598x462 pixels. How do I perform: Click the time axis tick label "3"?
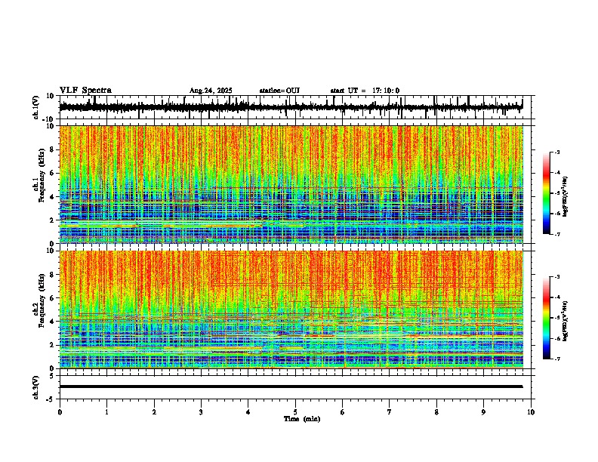point(201,412)
